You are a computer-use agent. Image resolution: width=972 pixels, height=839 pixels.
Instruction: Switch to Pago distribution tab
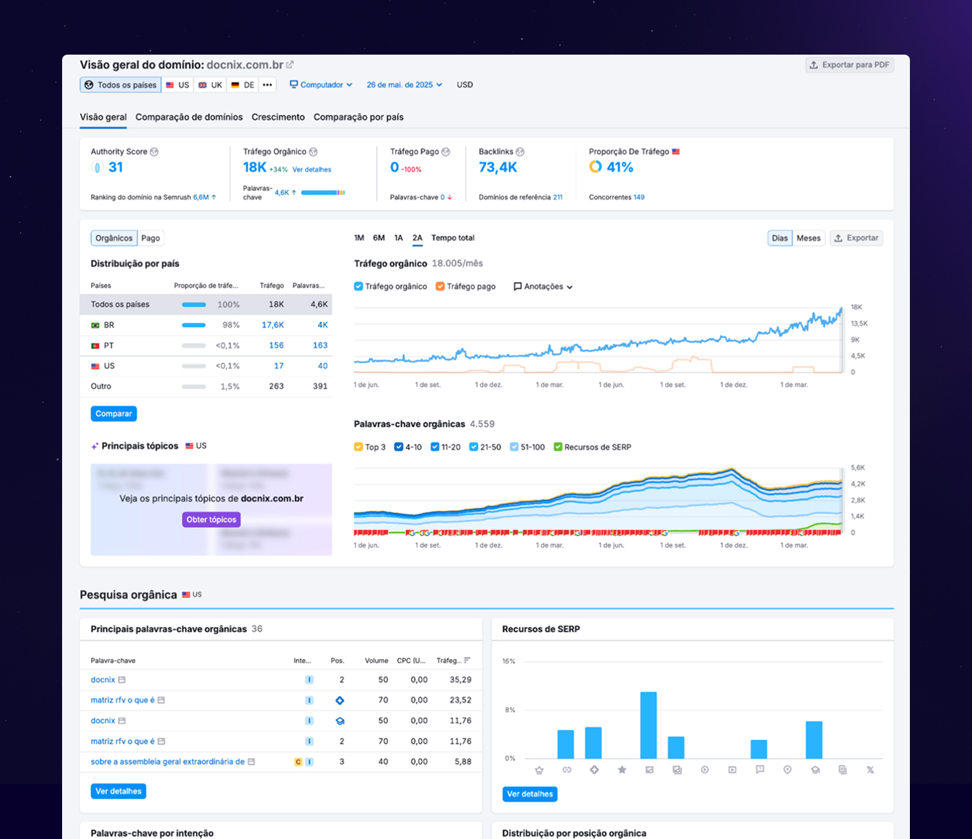(x=151, y=238)
